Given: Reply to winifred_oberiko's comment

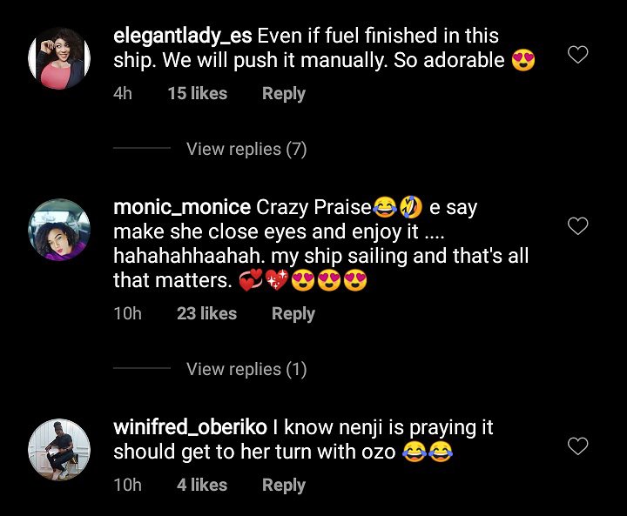Looking at the screenshot, I should [283, 485].
